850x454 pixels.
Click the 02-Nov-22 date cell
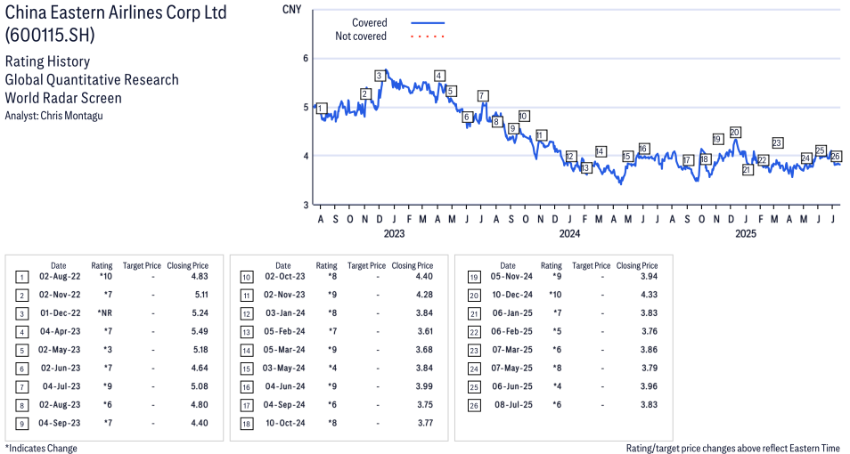pyautogui.click(x=60, y=295)
